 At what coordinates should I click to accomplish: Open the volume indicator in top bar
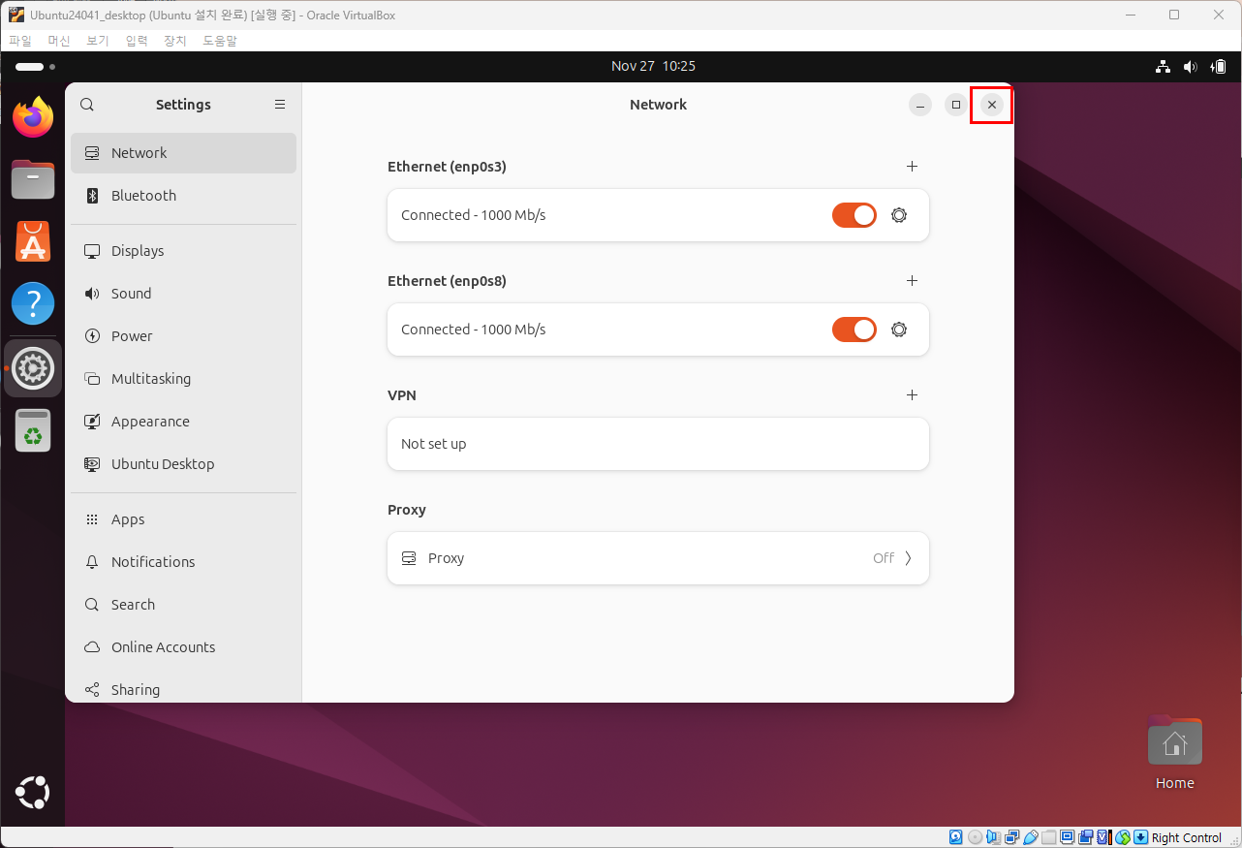click(x=1191, y=67)
